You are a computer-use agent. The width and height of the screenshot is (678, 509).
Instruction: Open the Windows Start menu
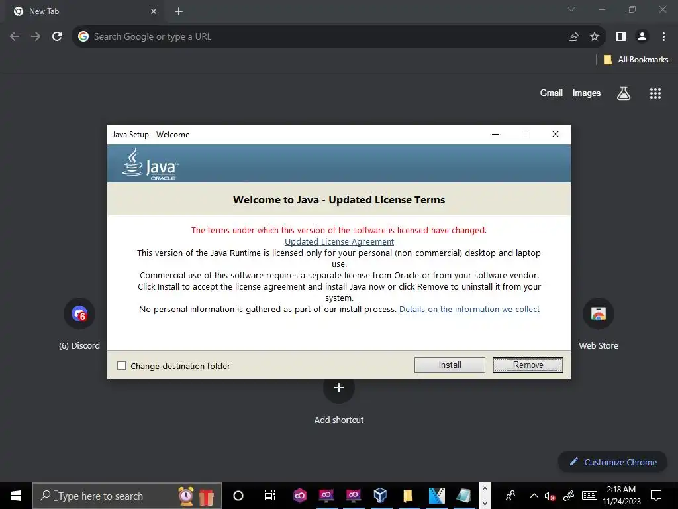point(16,496)
